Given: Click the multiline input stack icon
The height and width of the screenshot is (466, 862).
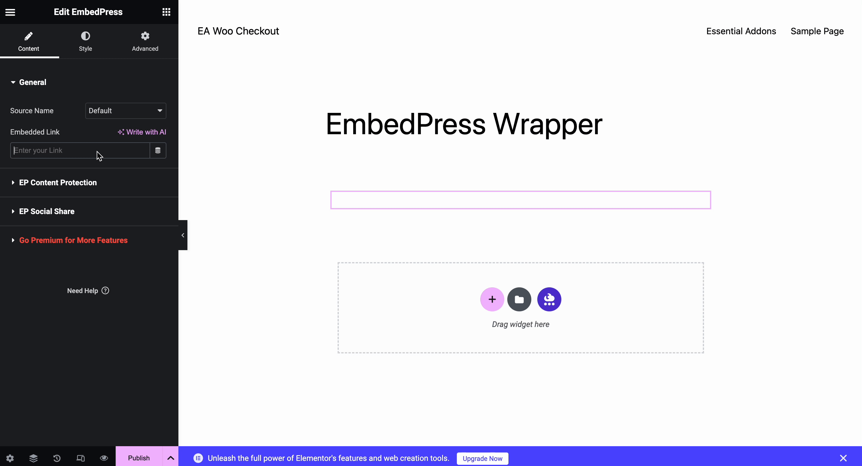Looking at the screenshot, I should (x=158, y=150).
